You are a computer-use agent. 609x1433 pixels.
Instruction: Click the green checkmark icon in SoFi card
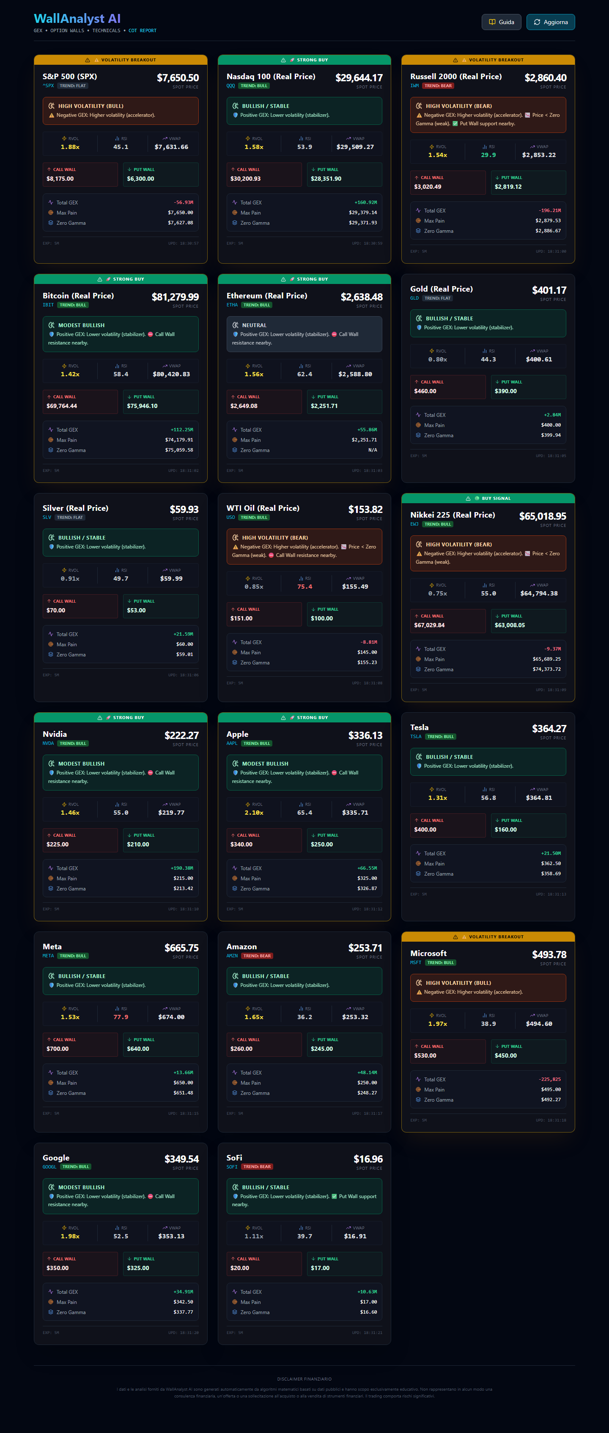coord(334,1196)
